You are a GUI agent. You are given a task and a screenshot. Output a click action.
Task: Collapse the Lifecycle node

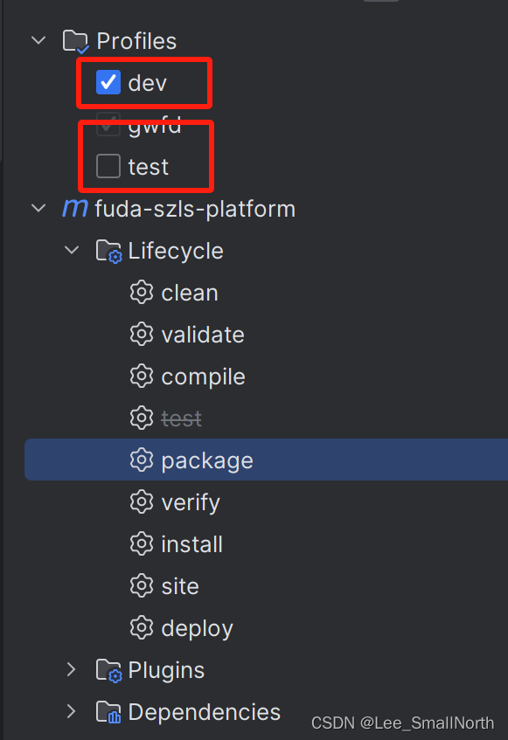[x=72, y=250]
